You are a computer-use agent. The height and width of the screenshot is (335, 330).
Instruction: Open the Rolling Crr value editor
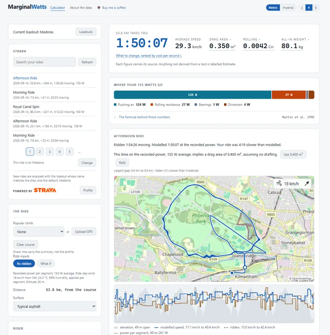[258, 46]
